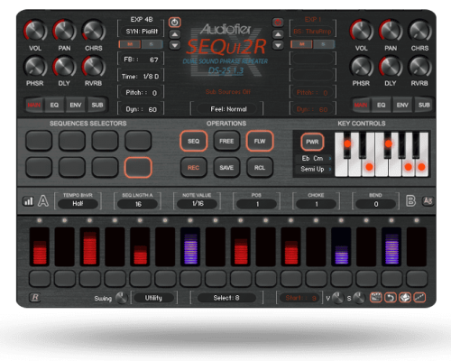Click the diagonal ramp line icon

click(419, 298)
